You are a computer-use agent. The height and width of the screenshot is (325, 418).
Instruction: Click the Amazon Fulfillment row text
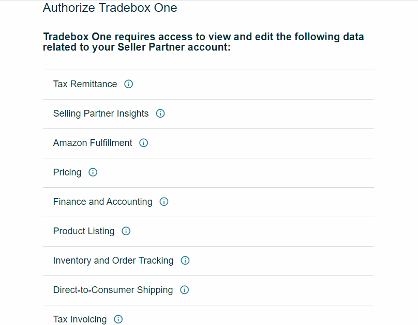pos(93,143)
